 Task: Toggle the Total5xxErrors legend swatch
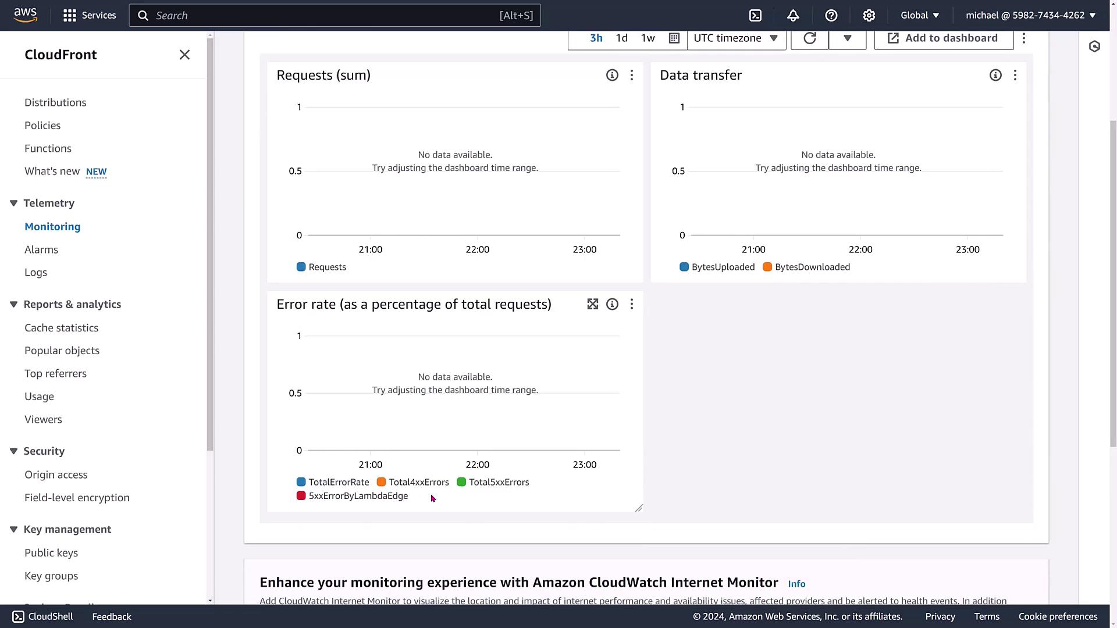(x=461, y=482)
